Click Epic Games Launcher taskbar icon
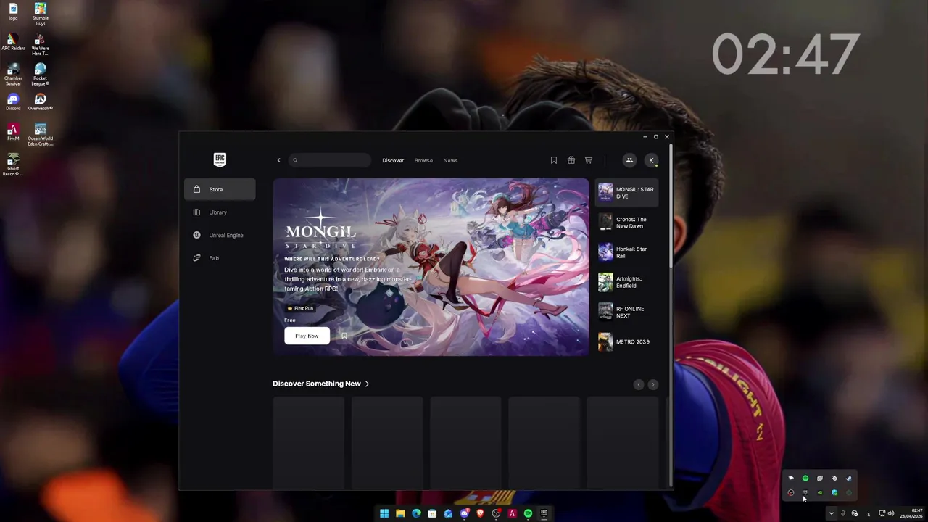This screenshot has height=522, width=928. click(x=544, y=513)
